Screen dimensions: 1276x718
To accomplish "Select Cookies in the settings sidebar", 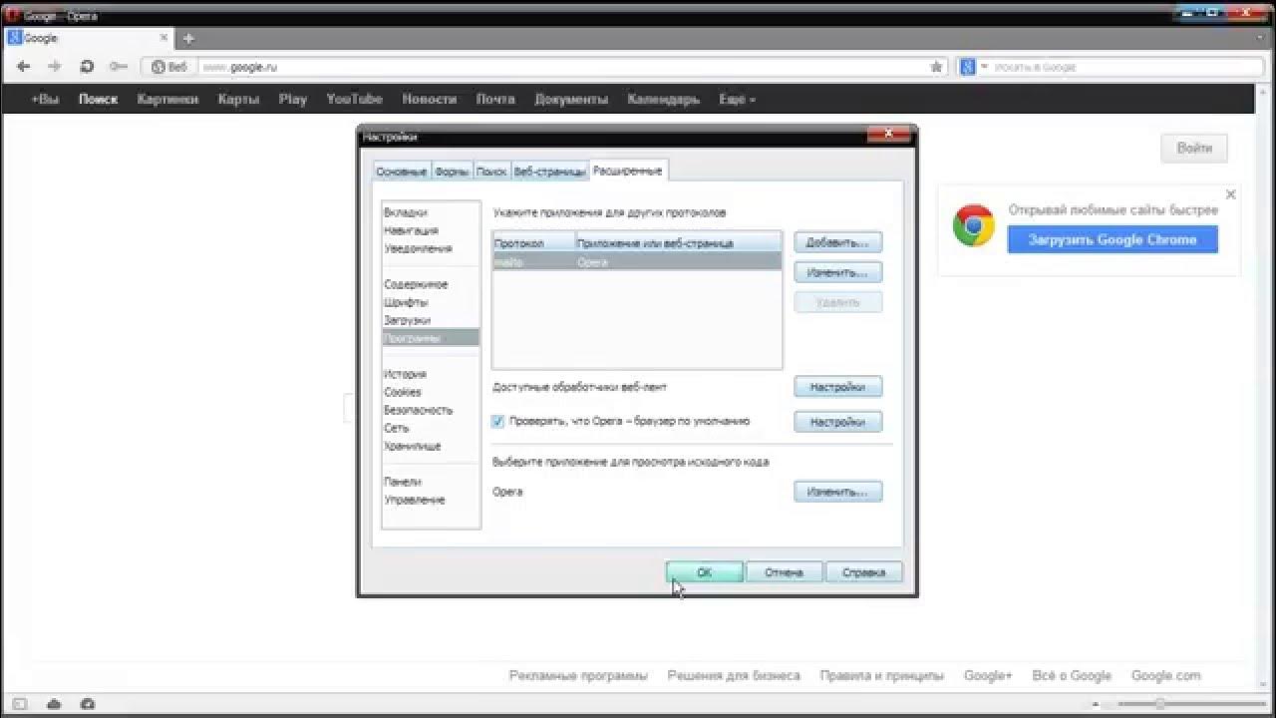I will coord(431,392).
